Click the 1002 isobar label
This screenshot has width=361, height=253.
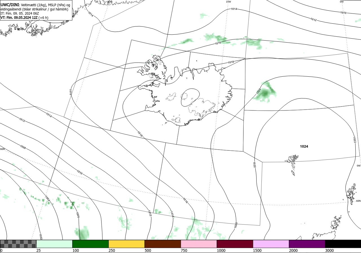point(41,236)
